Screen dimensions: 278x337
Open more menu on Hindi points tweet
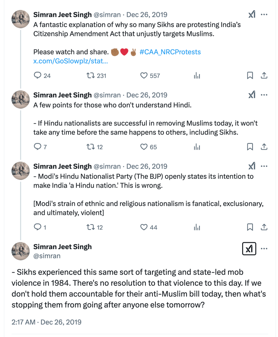point(264,95)
